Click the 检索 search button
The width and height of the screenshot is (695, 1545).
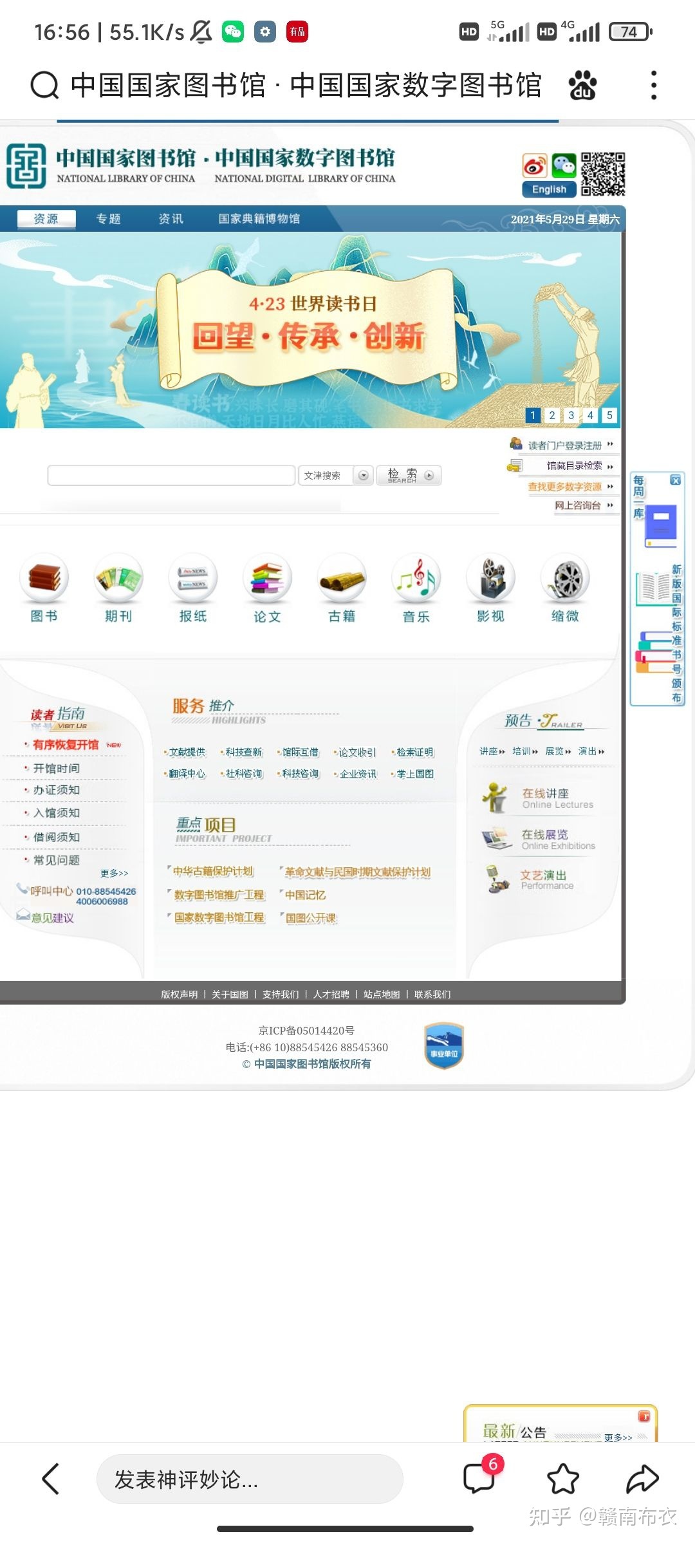coord(409,475)
